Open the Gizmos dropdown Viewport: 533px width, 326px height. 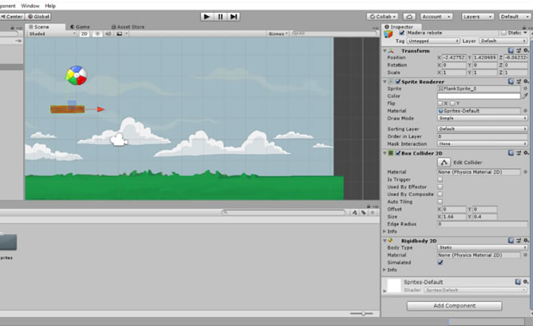click(x=278, y=33)
